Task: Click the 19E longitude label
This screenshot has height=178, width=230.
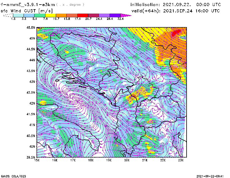Action: 109,160
